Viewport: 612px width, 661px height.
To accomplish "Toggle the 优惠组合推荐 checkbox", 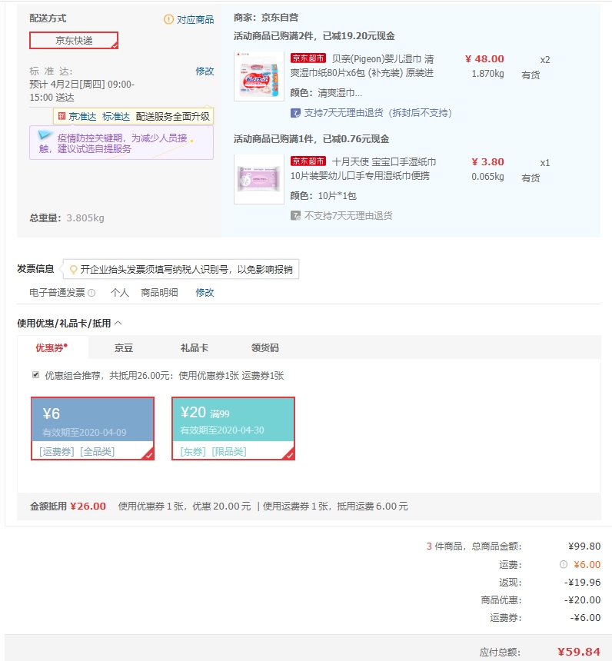I will (x=36, y=375).
